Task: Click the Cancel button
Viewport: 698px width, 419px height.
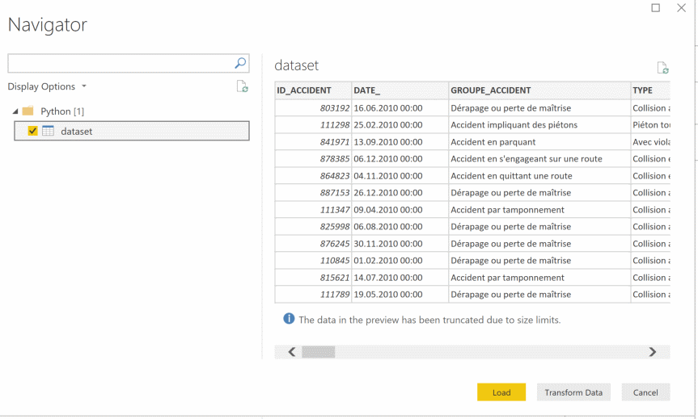Action: pyautogui.click(x=645, y=392)
